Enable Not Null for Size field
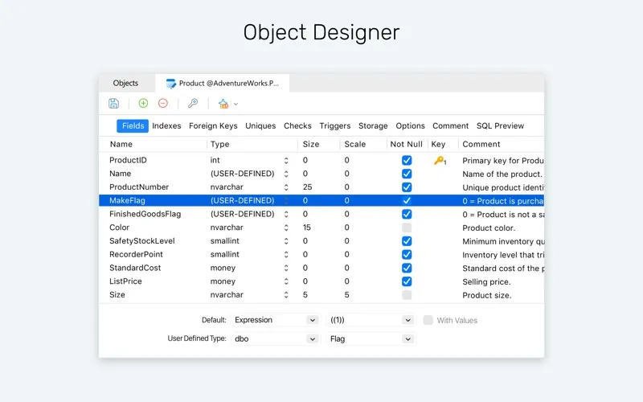 point(407,295)
